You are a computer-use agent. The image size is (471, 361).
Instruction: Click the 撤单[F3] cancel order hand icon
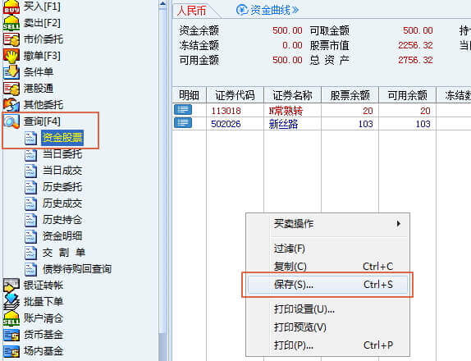[11, 56]
